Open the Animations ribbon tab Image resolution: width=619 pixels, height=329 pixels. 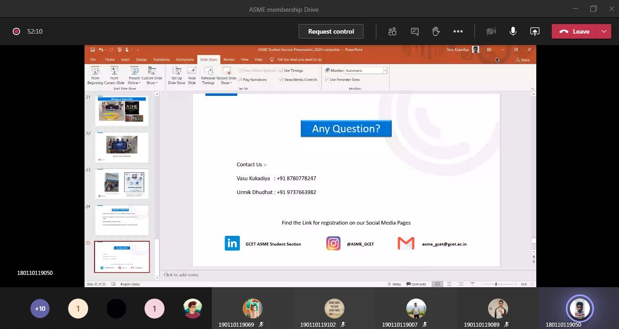tap(185, 60)
